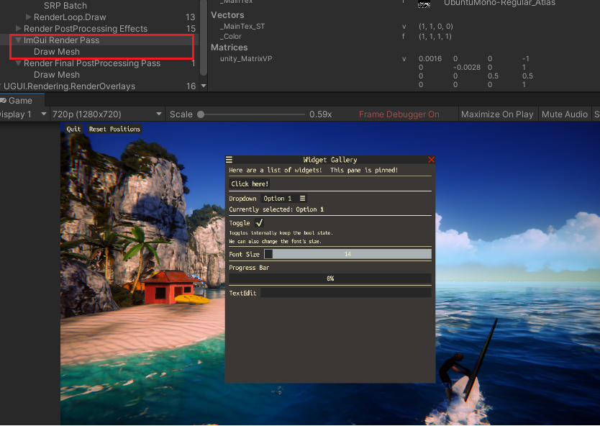
Task: Click the Reset Positions button
Action: coord(114,129)
